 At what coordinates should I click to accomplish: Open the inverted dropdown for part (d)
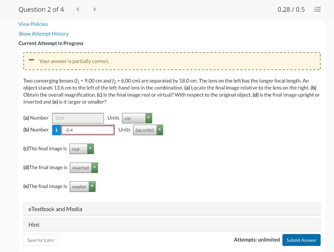tap(84, 168)
